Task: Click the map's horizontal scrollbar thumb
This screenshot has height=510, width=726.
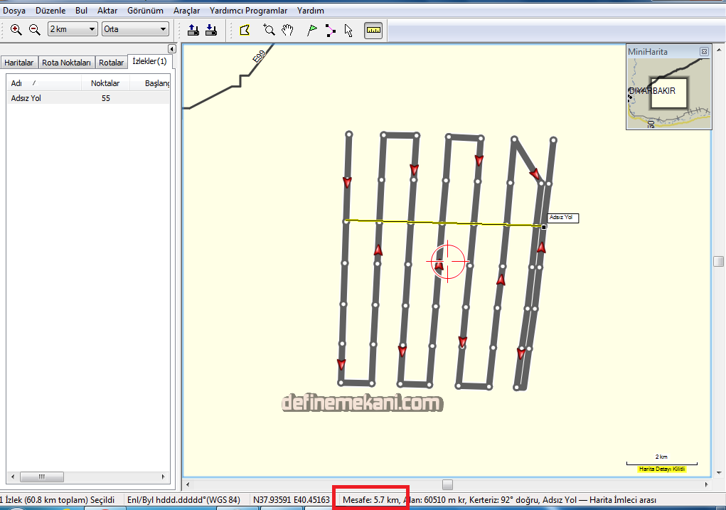Action: point(447,484)
